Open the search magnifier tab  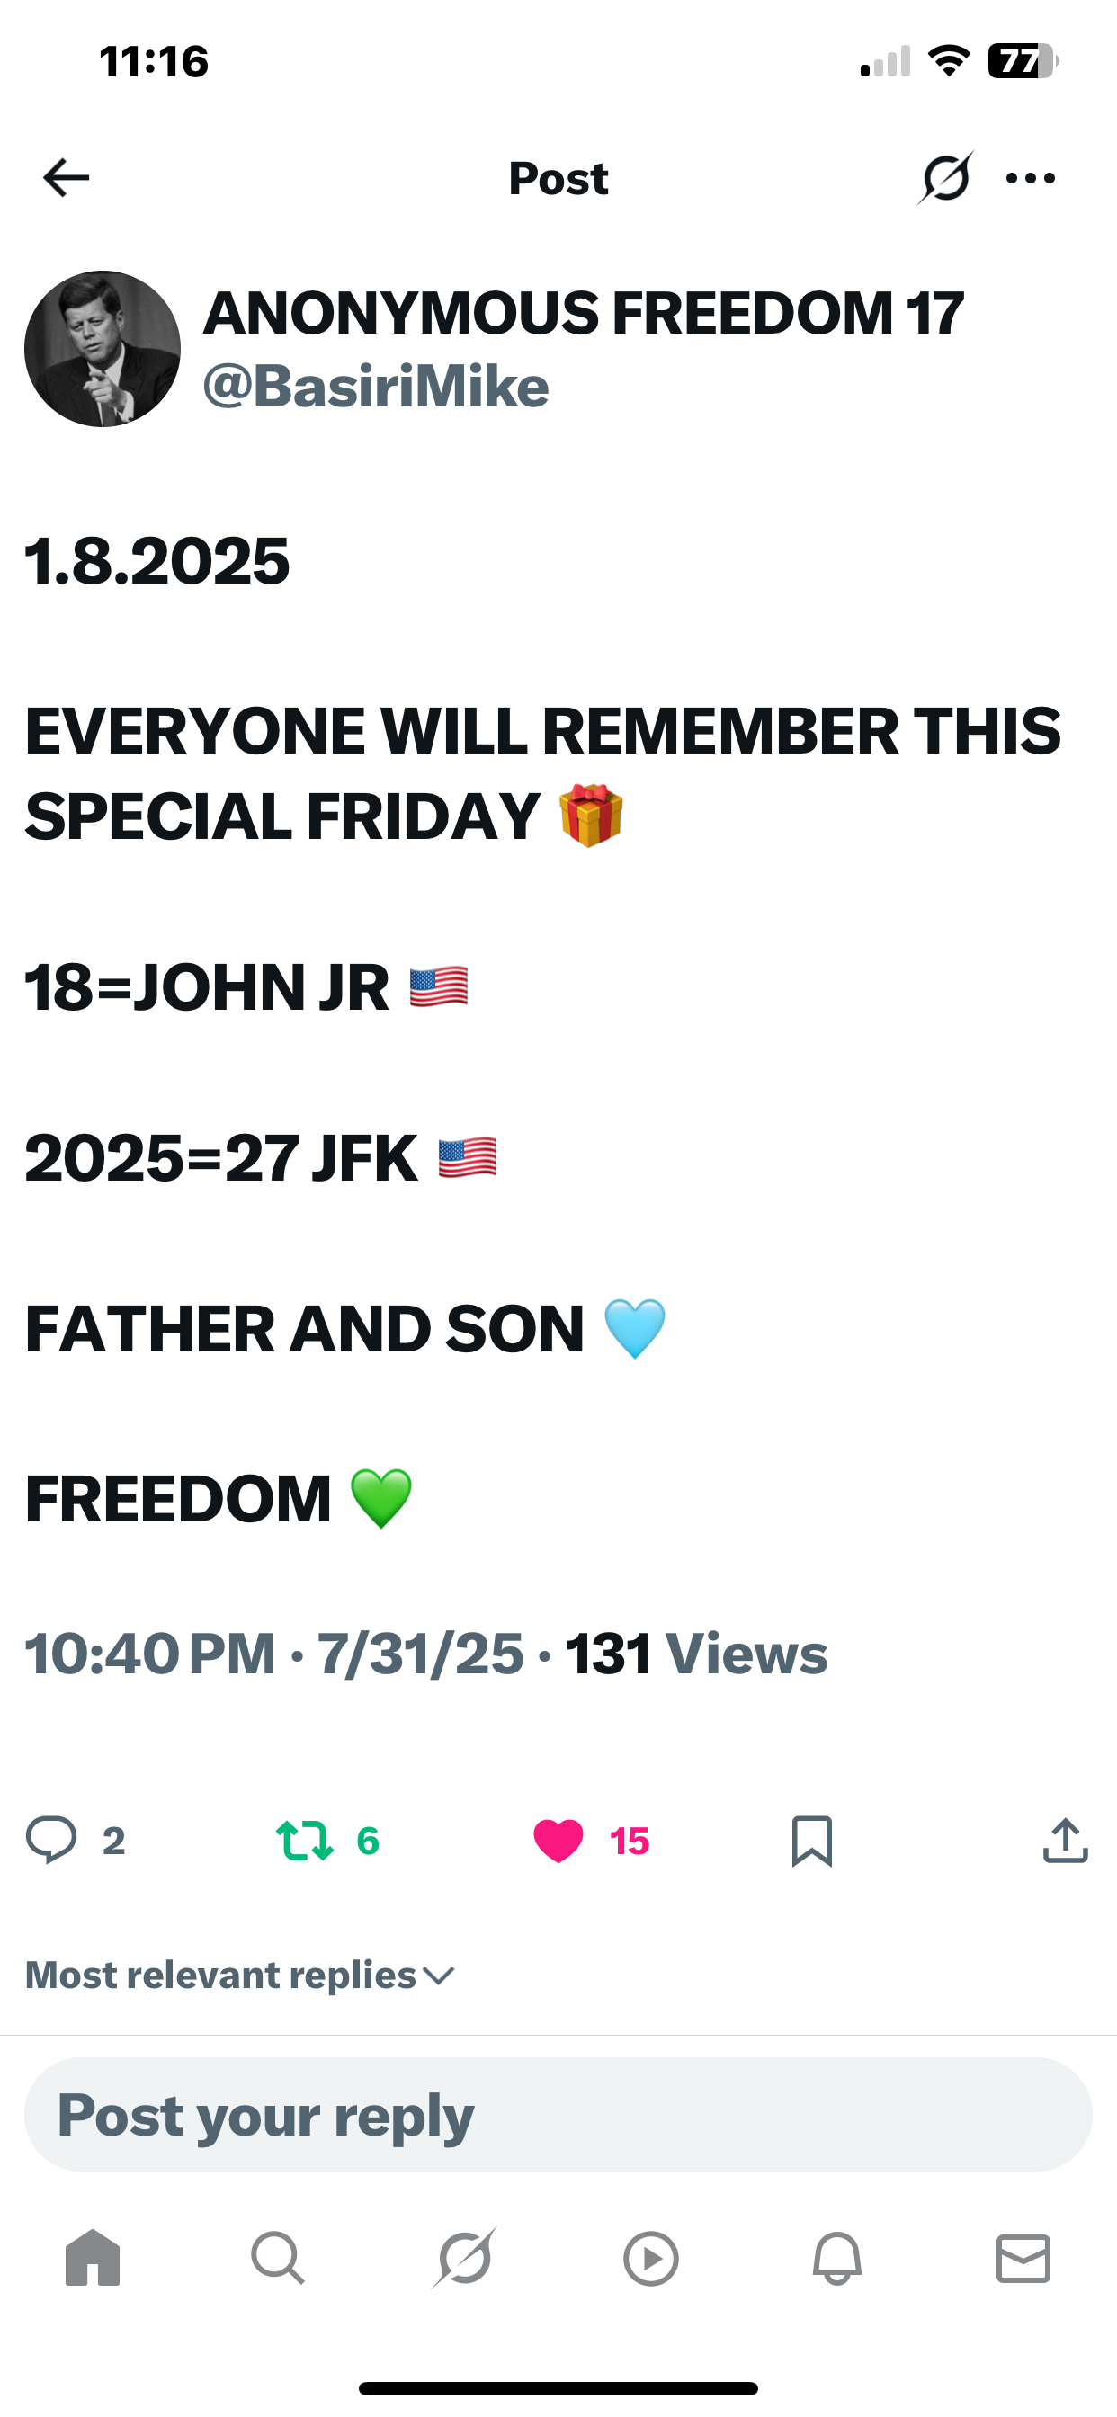(x=278, y=2258)
